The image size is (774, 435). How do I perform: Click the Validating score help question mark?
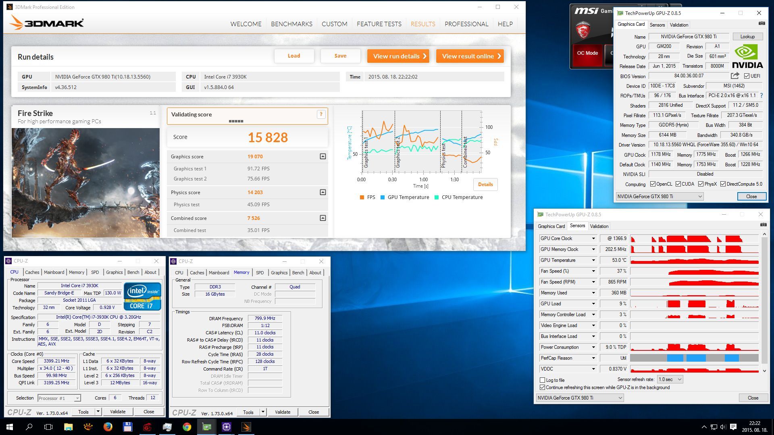(x=321, y=114)
